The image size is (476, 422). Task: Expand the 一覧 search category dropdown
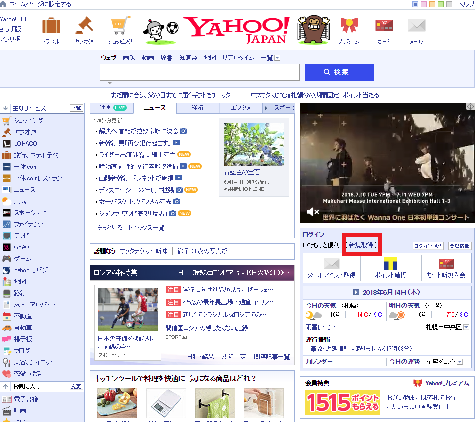[277, 58]
